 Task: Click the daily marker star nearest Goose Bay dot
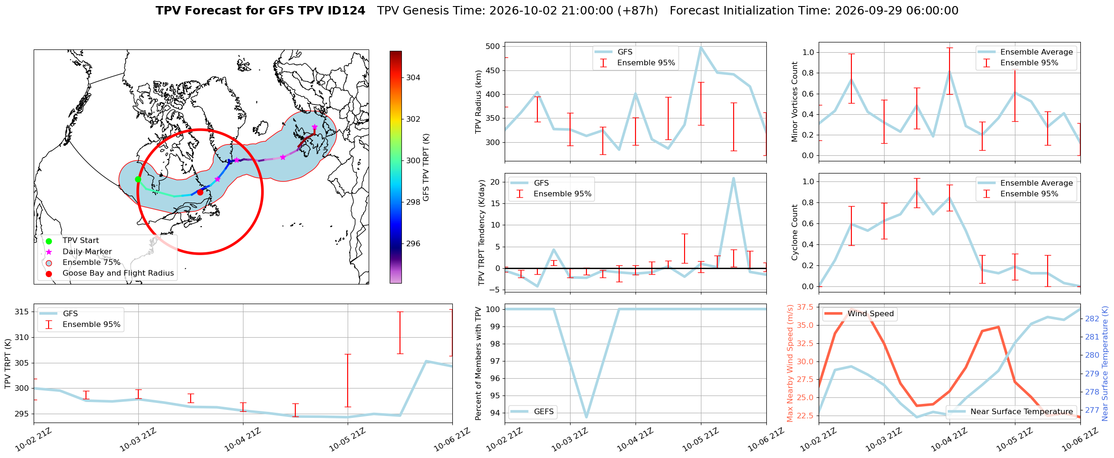217,179
